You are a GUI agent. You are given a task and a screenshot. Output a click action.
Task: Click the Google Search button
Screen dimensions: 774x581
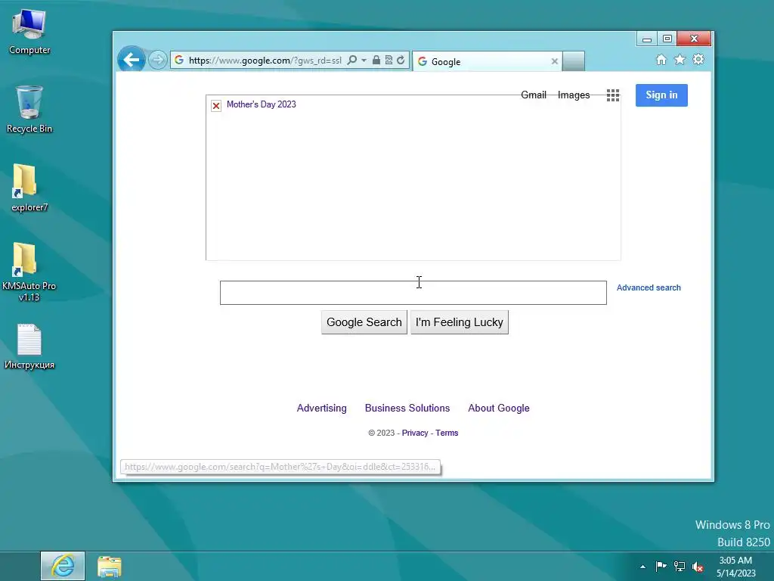364,322
